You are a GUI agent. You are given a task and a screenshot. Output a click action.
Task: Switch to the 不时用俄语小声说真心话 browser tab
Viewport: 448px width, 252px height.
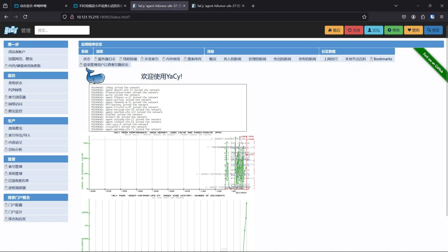[100, 6]
